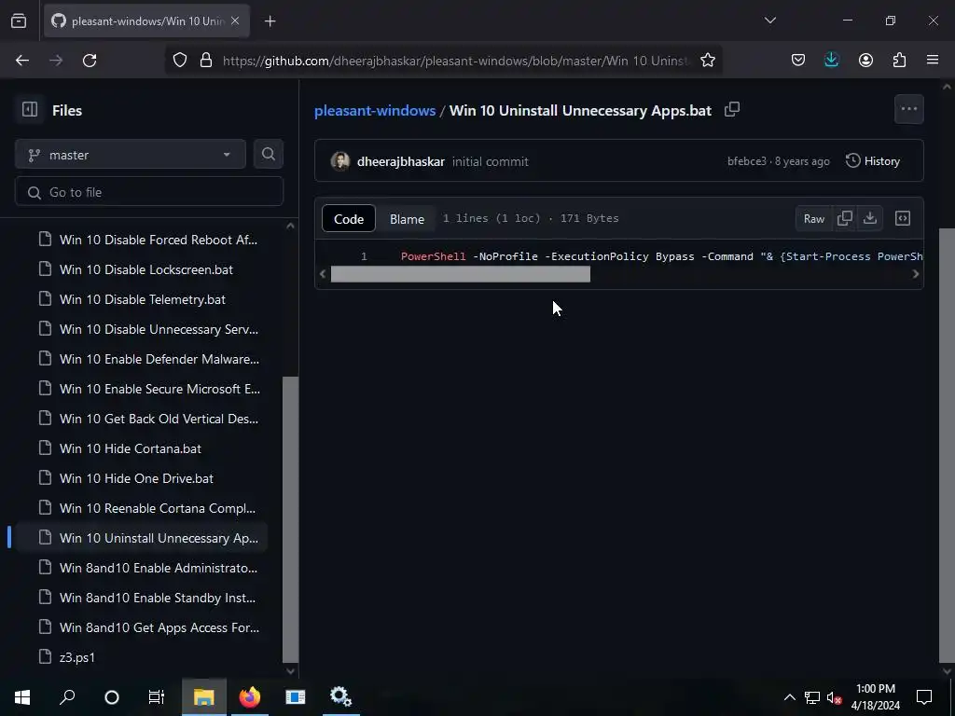Show hidden system tray icons
Screen dimensions: 955x716
click(x=789, y=697)
